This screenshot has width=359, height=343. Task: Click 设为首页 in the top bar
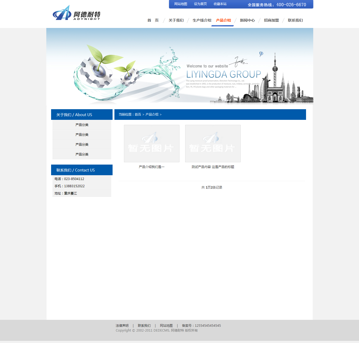(x=200, y=4)
